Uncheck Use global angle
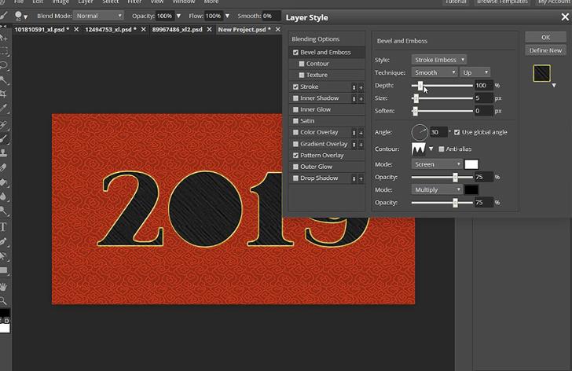The image size is (572, 371). coord(457,132)
